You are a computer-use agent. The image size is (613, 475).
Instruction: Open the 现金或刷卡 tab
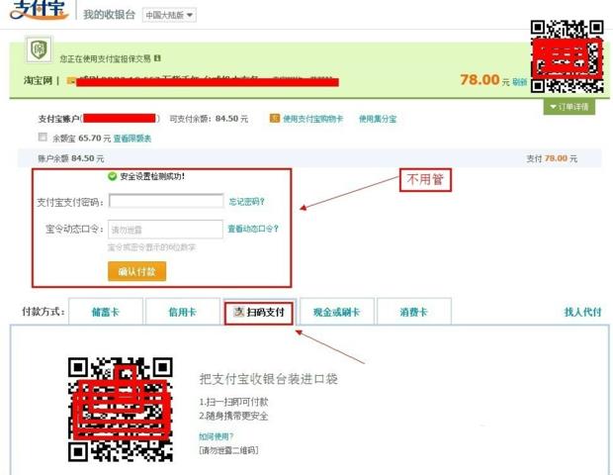pos(336,312)
